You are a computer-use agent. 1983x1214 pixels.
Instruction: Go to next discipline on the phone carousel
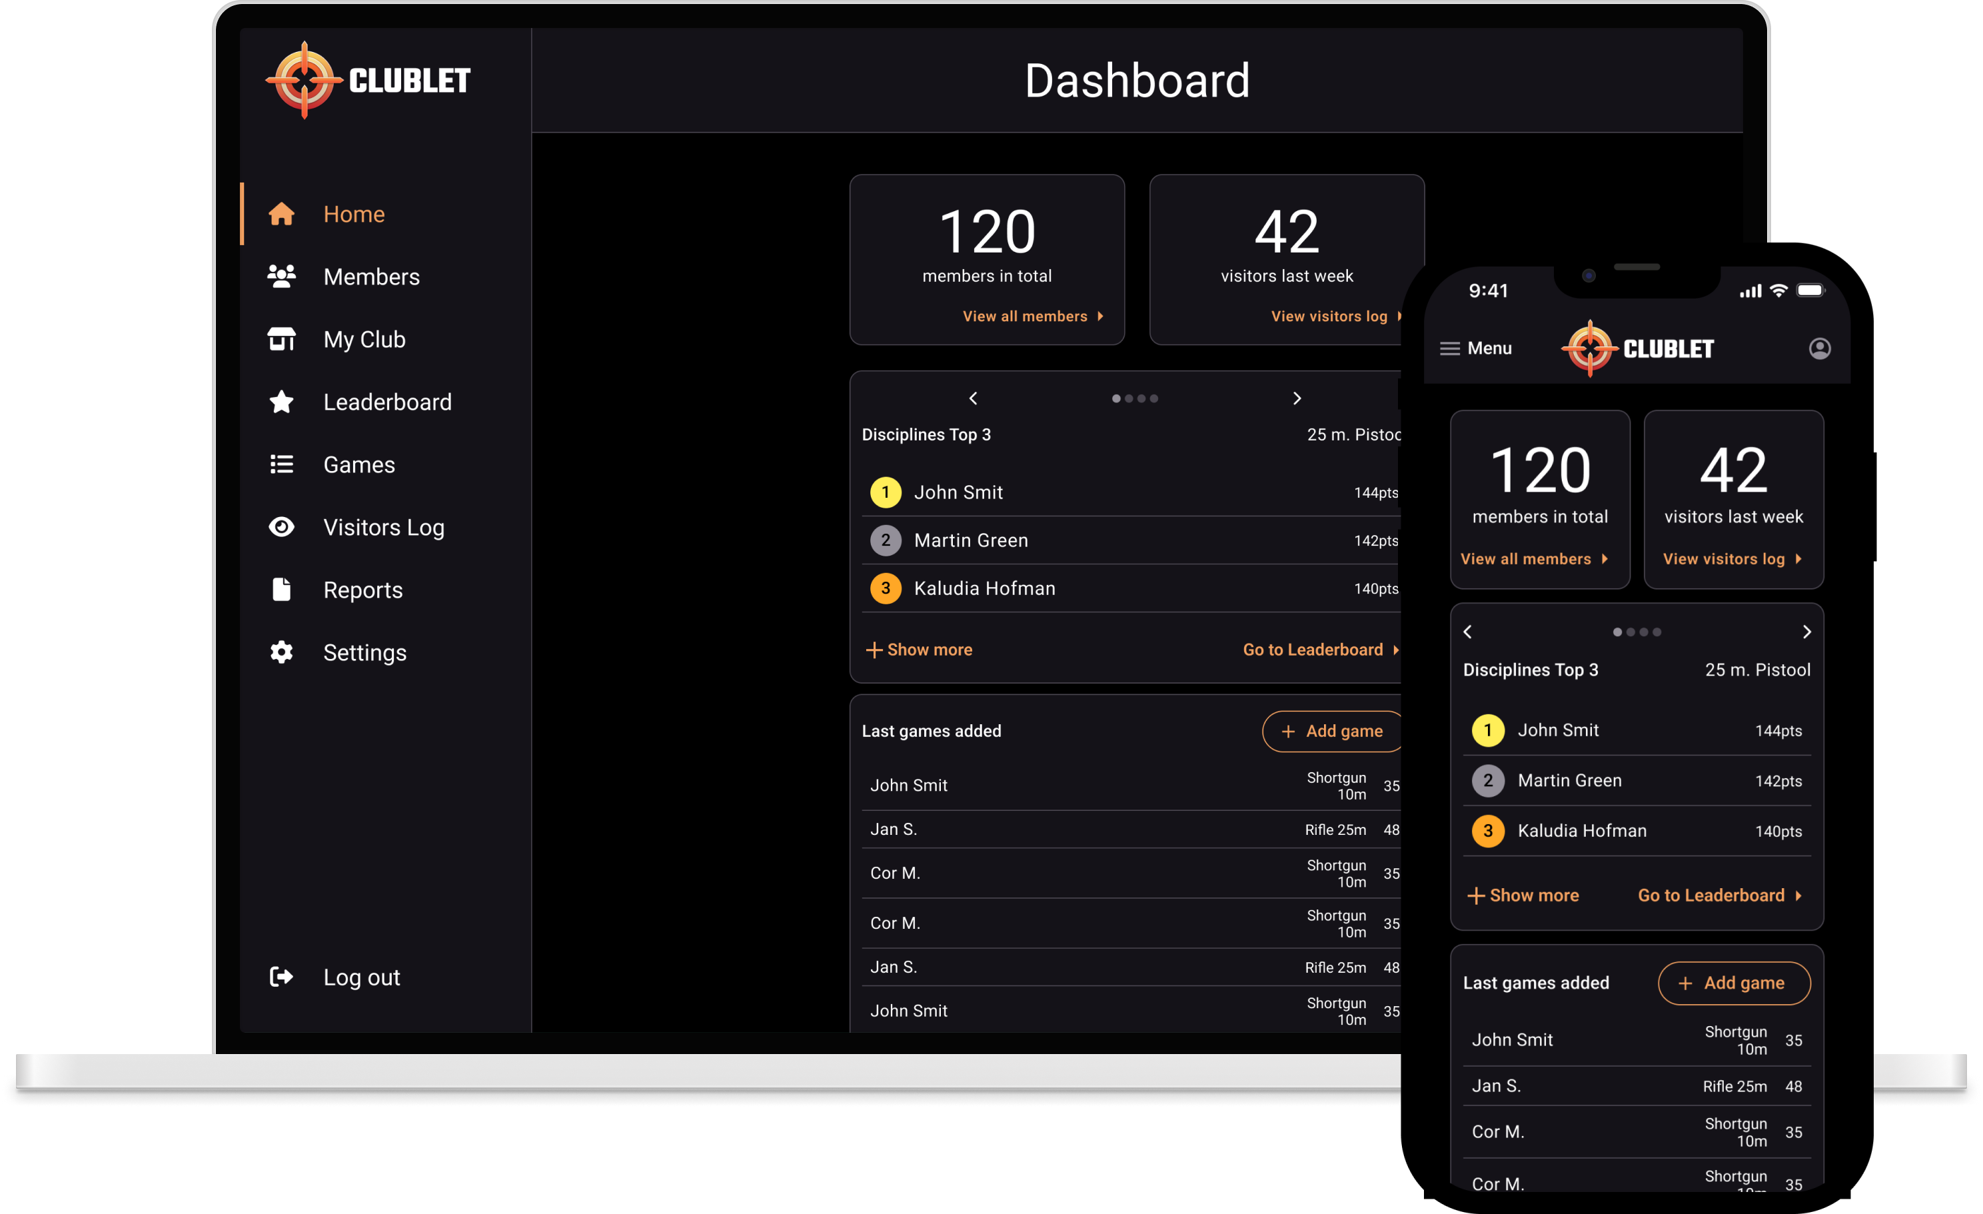pos(1806,632)
